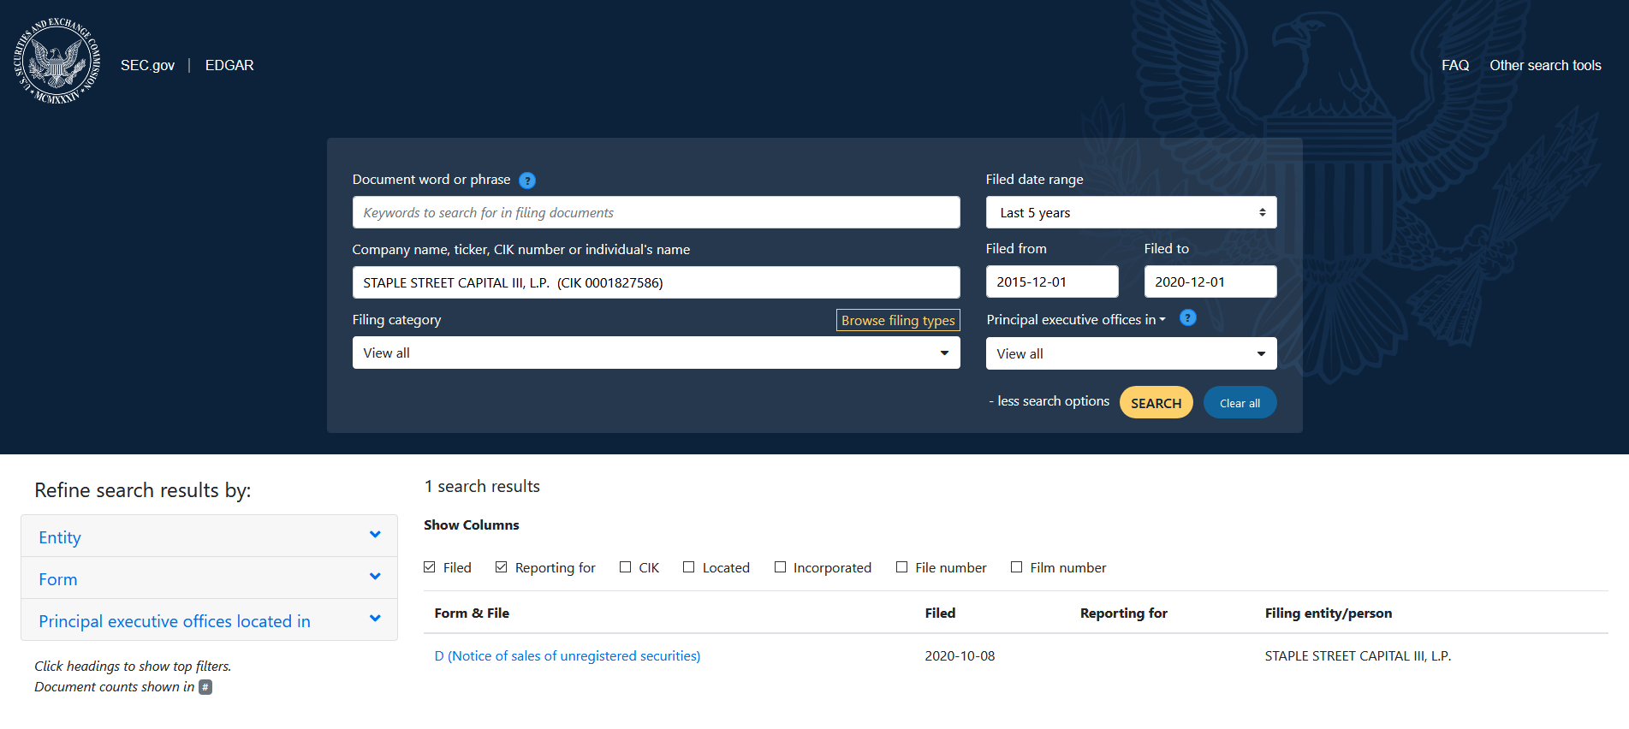Click the Filing entity/person column header
Screen dimensions: 1629x729
click(1329, 613)
